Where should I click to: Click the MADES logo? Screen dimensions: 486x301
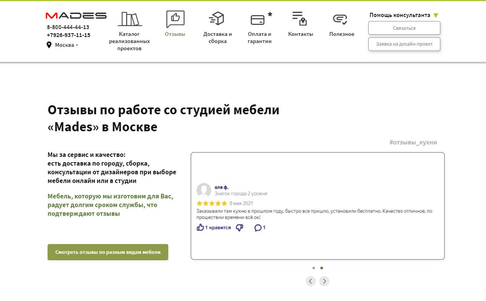(76, 15)
